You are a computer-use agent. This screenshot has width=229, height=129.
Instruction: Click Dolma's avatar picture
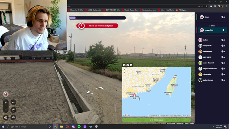click(200, 40)
